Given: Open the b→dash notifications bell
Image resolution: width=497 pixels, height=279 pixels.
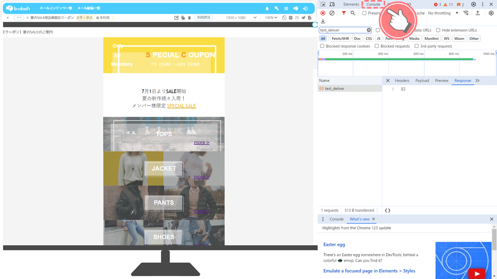Looking at the screenshot, I should click(267, 9).
